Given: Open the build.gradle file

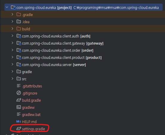Looking at the screenshot, I should [x=31, y=101].
